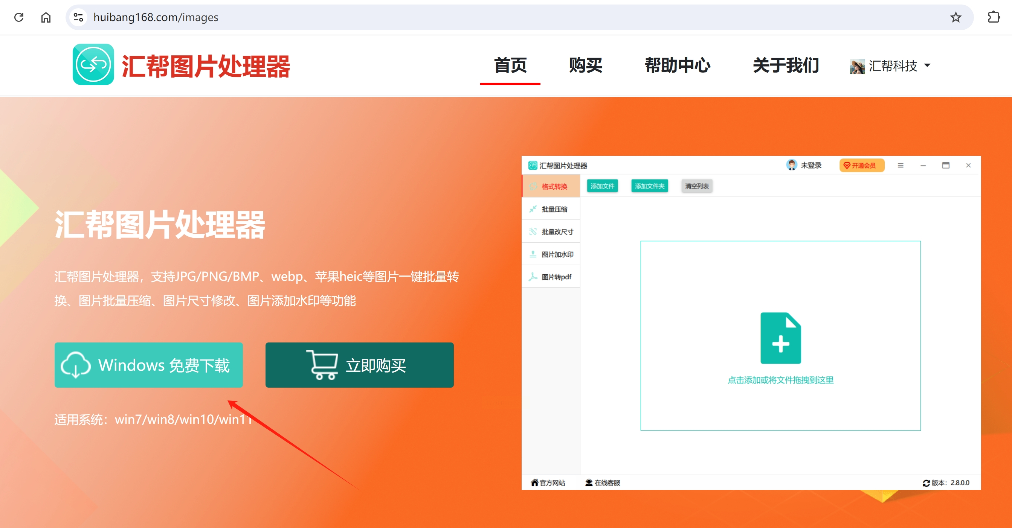Click the 未登录 login text
Screen dimensions: 1012x528
[x=811, y=165]
